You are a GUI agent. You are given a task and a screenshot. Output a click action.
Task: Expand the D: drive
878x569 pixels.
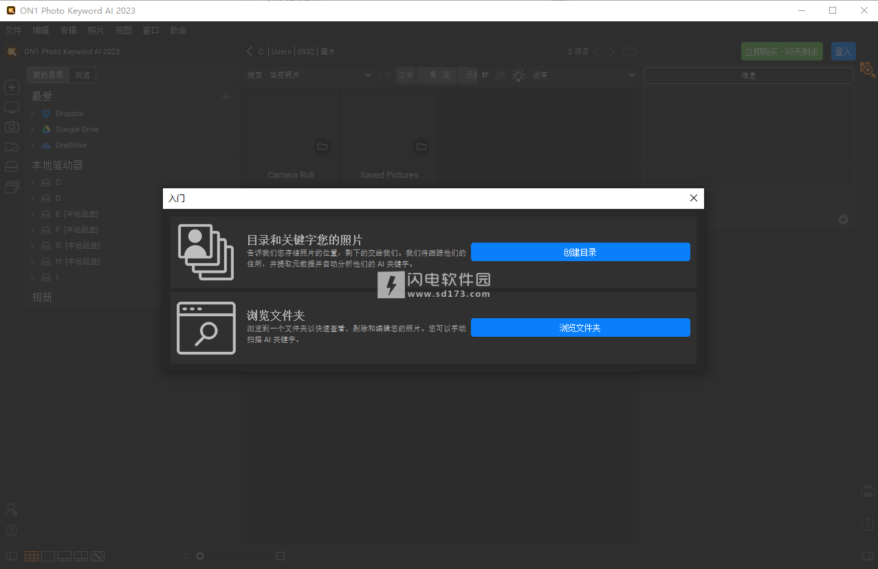32,199
